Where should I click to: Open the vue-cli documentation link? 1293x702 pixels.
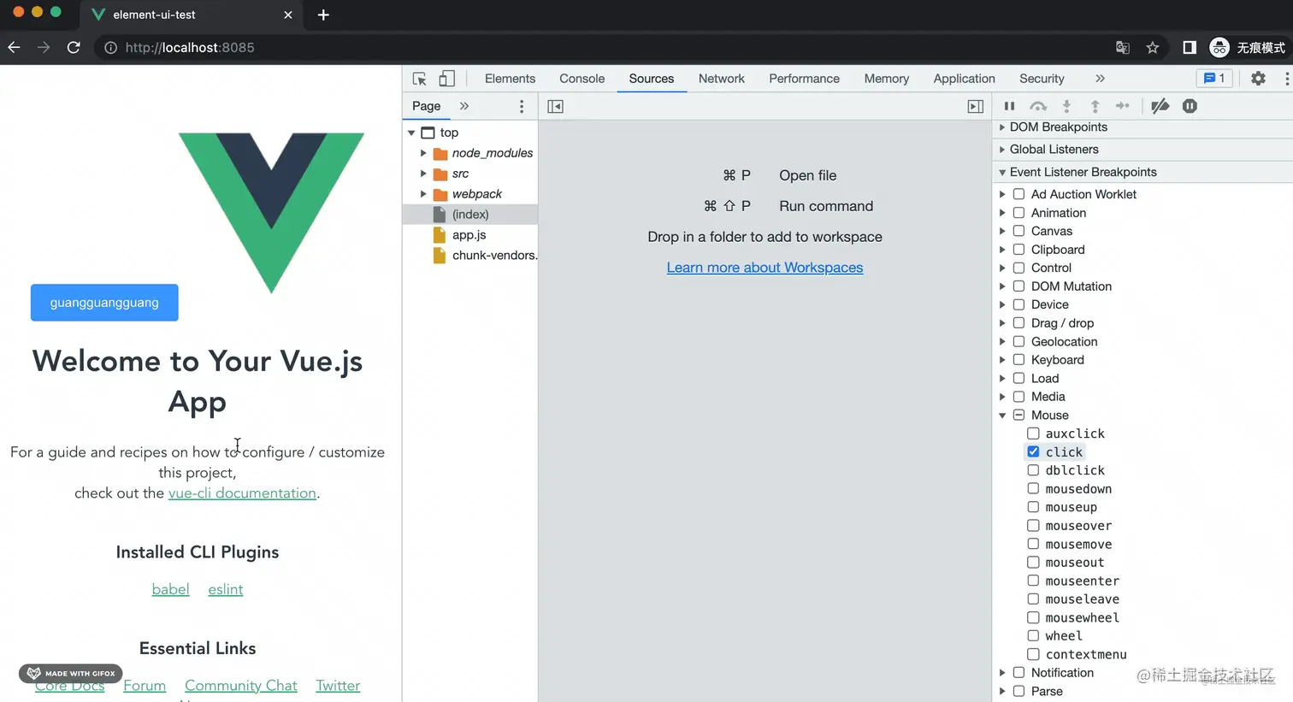pyautogui.click(x=242, y=493)
